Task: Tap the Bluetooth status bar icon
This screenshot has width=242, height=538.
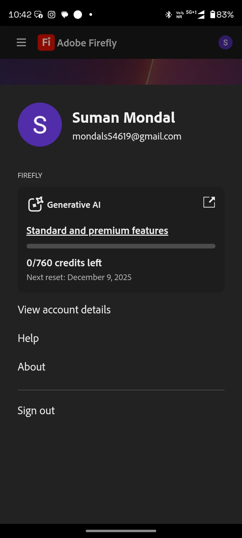Action: pyautogui.click(x=168, y=14)
